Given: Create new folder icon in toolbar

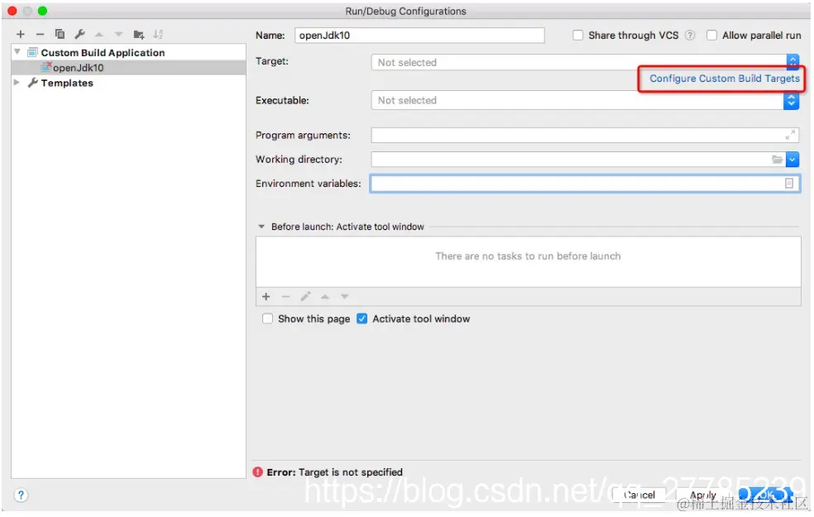Looking at the screenshot, I should [x=139, y=34].
